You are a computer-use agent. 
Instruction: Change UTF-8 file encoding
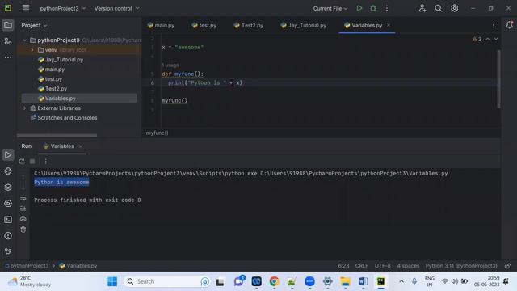click(382, 266)
